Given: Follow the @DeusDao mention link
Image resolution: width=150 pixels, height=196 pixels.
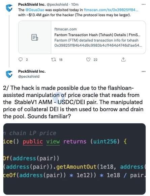Looking at the screenshot, I should 35,10.
